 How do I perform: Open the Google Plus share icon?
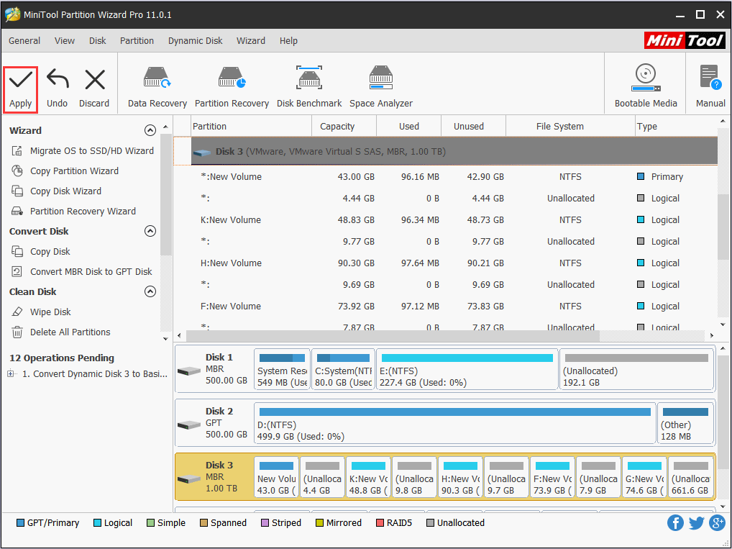click(x=717, y=523)
